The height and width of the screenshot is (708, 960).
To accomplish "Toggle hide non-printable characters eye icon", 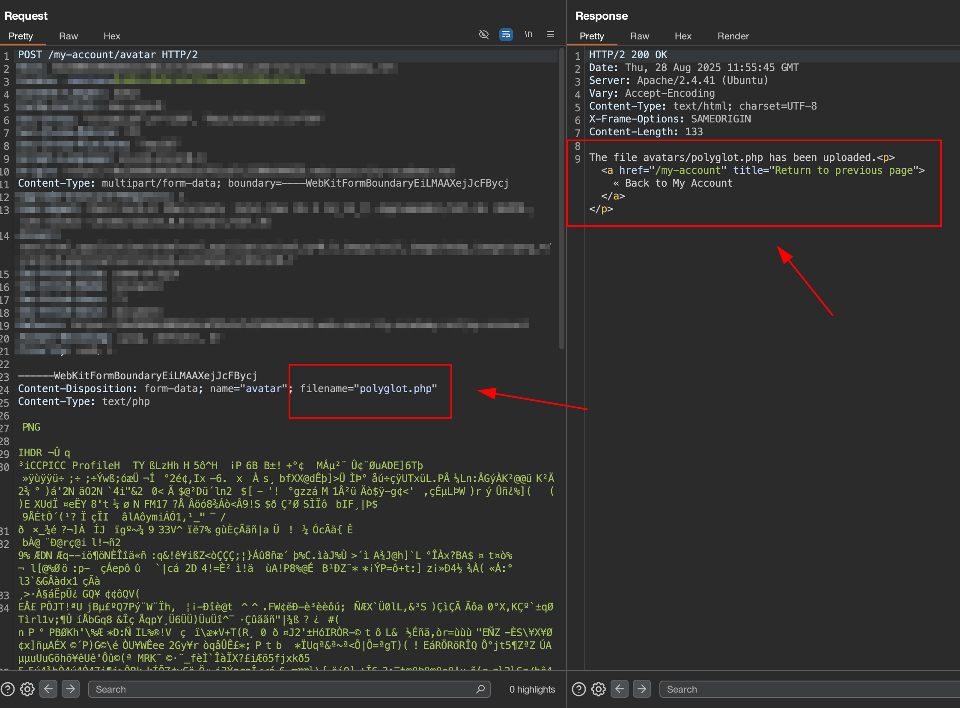I will pyautogui.click(x=484, y=34).
